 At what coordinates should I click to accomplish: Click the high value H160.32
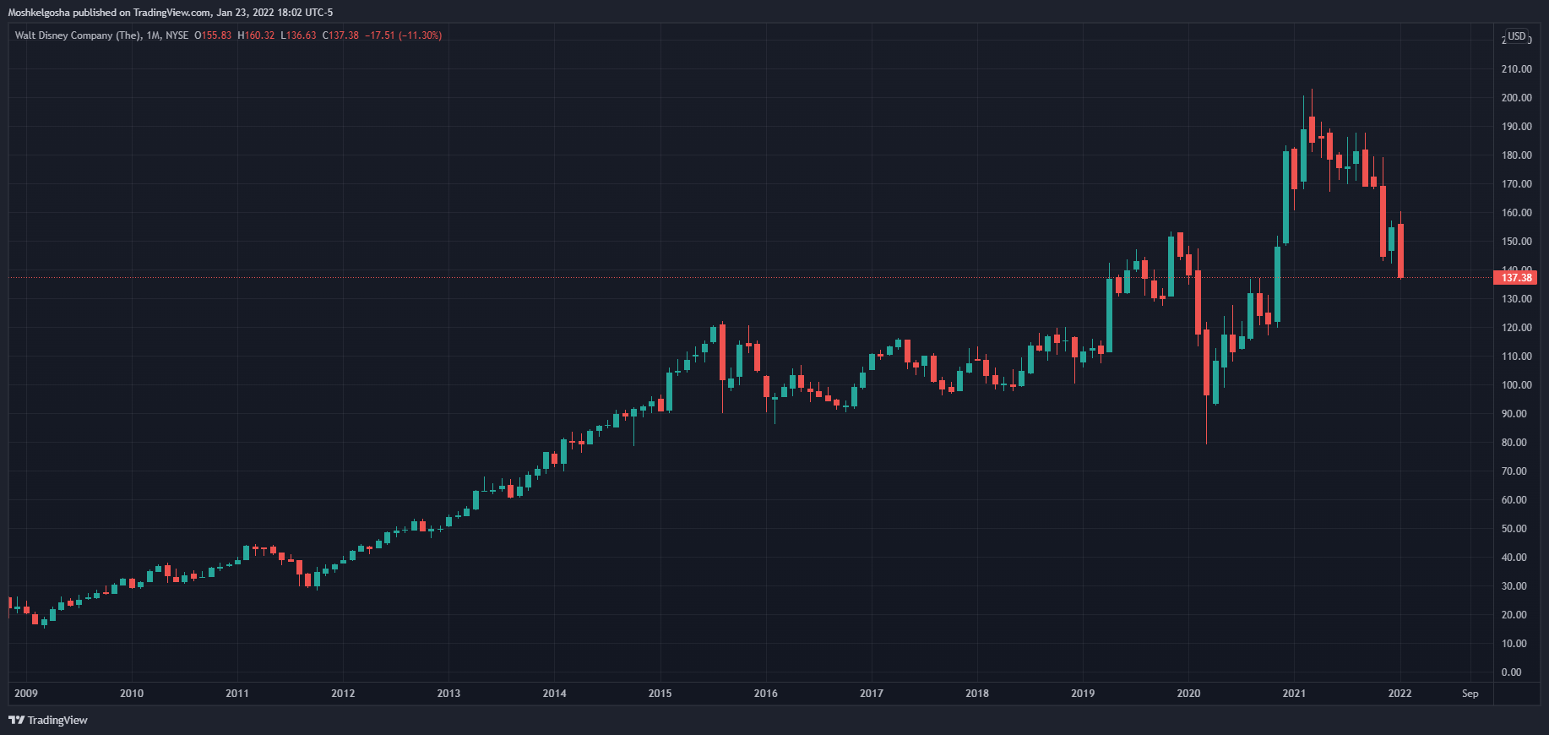tap(256, 35)
